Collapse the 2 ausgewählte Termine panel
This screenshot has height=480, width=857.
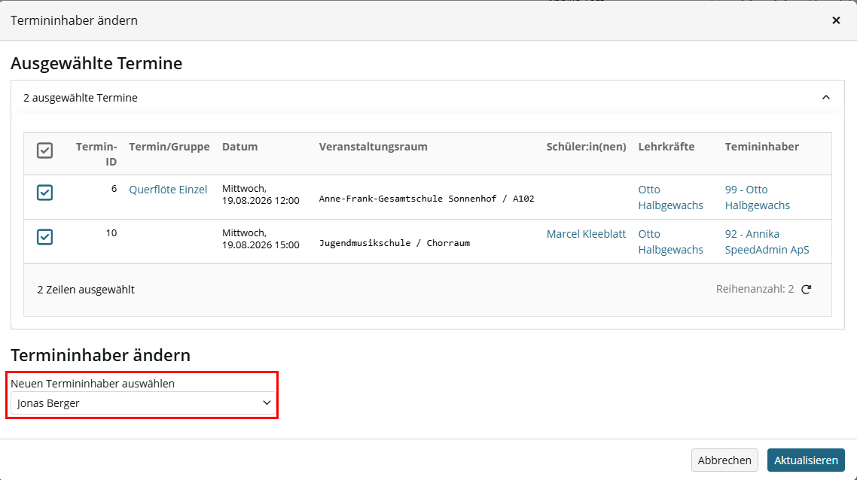pyautogui.click(x=826, y=98)
